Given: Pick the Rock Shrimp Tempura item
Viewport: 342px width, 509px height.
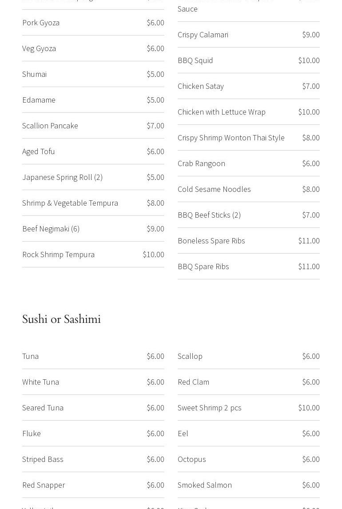Looking at the screenshot, I should (58, 254).
